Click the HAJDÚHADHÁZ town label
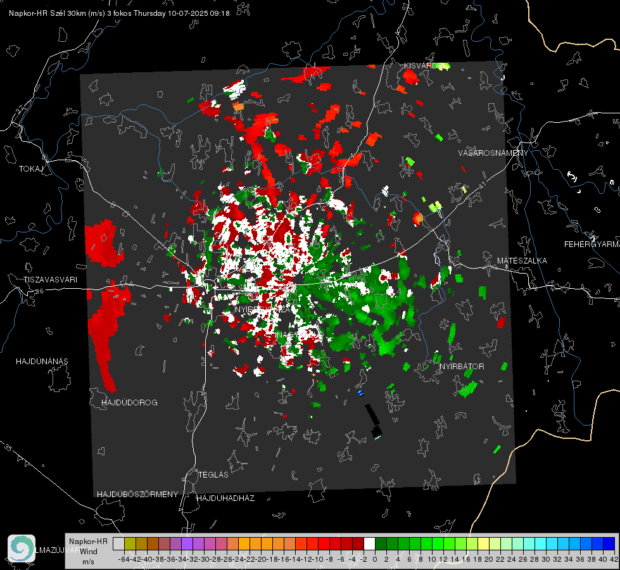 pos(225,498)
